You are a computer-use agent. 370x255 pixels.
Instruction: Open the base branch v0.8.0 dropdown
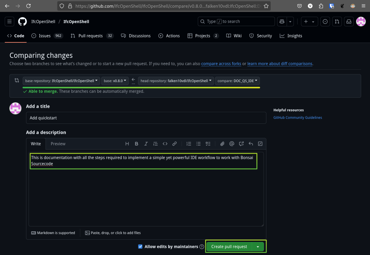pyautogui.click(x=115, y=81)
